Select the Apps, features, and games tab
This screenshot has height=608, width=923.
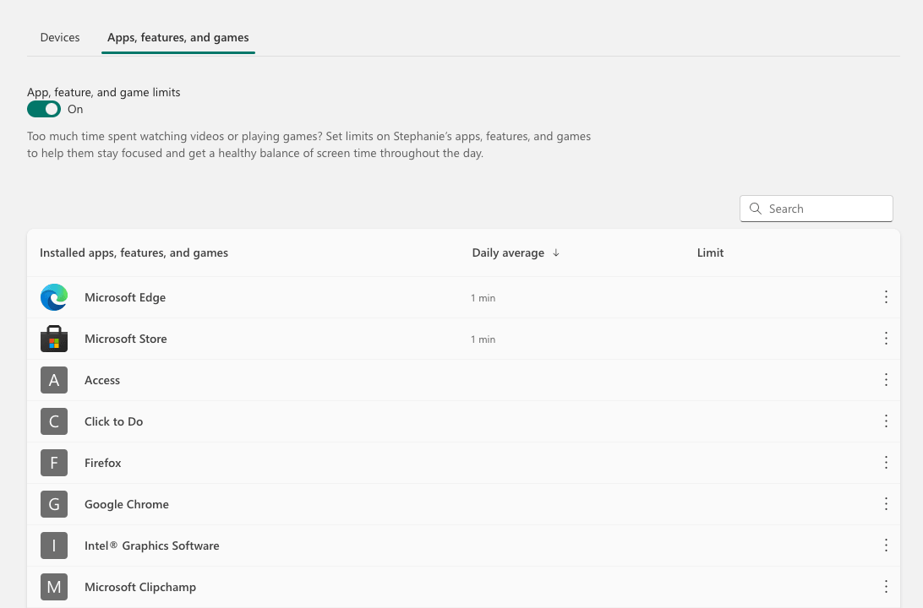click(x=177, y=38)
